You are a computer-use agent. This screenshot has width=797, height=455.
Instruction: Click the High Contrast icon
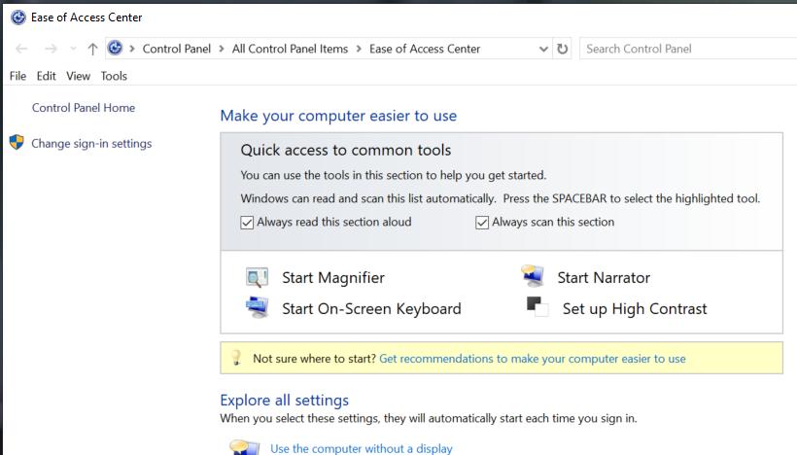pyautogui.click(x=537, y=306)
